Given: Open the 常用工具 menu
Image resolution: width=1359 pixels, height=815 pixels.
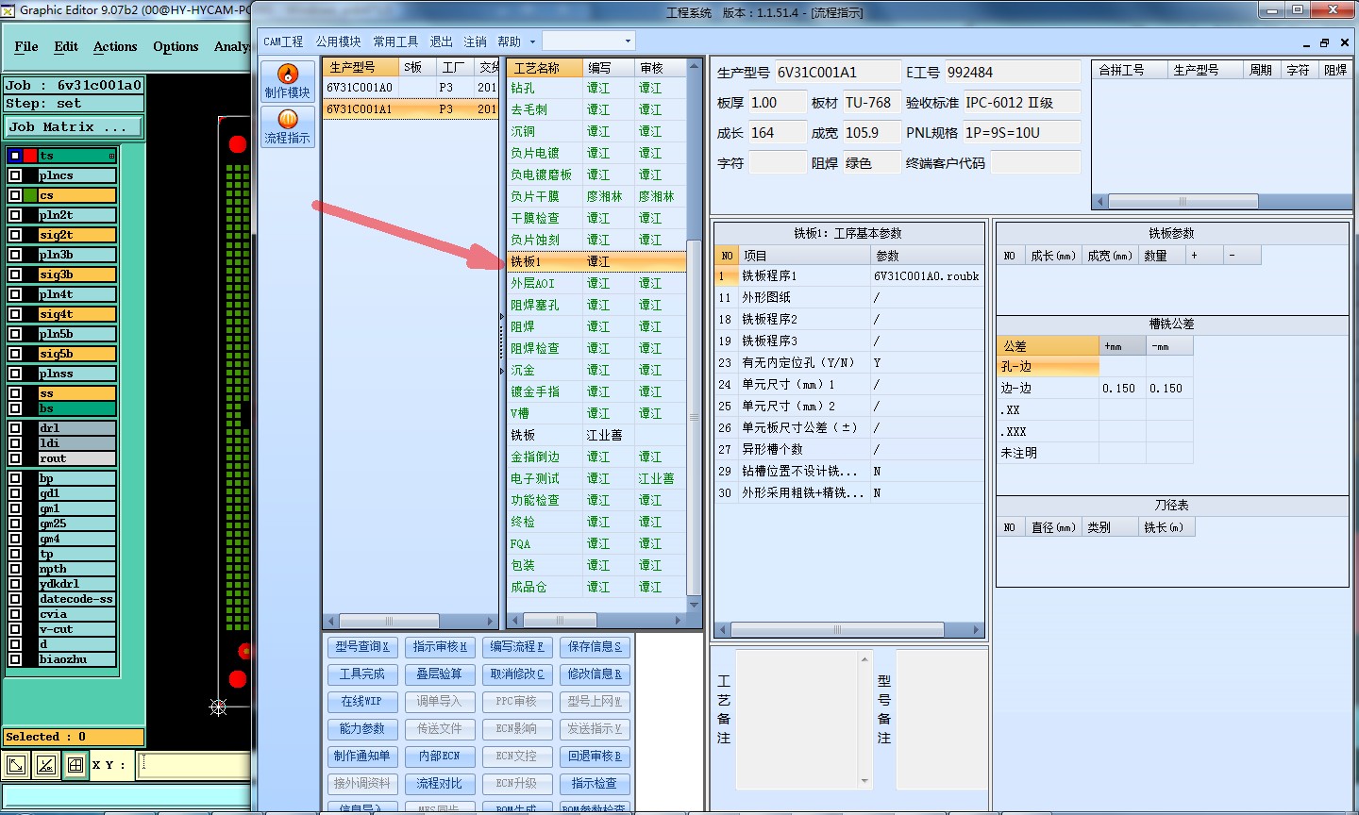Looking at the screenshot, I should click(x=395, y=42).
